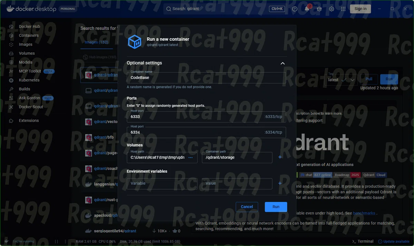Select the sergiogentile94/qdrant result

pyautogui.click(x=115, y=231)
